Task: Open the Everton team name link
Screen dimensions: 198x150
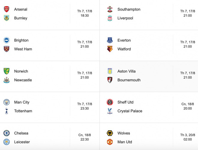Action: coord(124,40)
